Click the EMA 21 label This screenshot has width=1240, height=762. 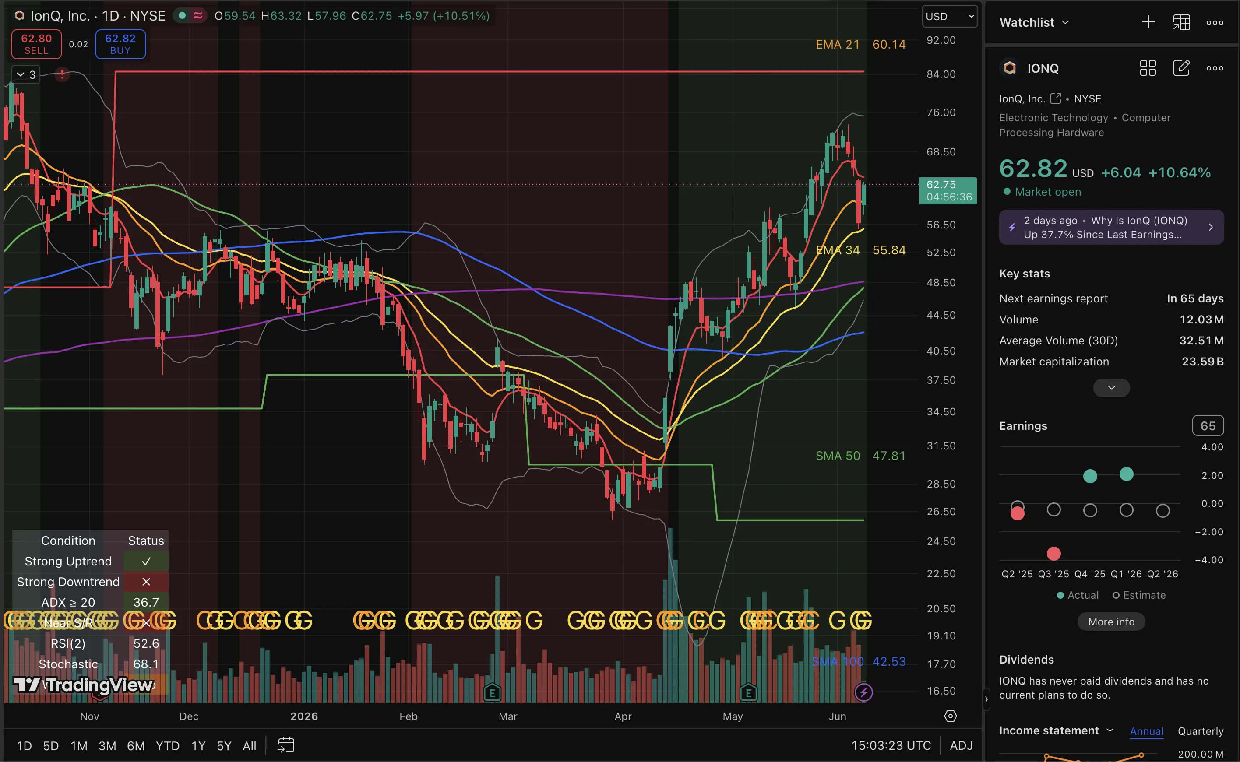tap(837, 44)
